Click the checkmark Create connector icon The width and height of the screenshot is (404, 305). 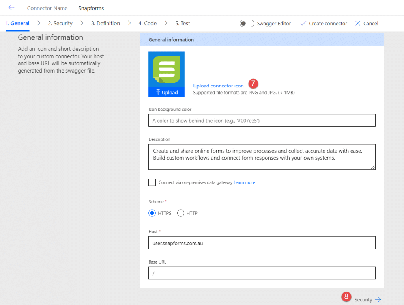pos(303,23)
